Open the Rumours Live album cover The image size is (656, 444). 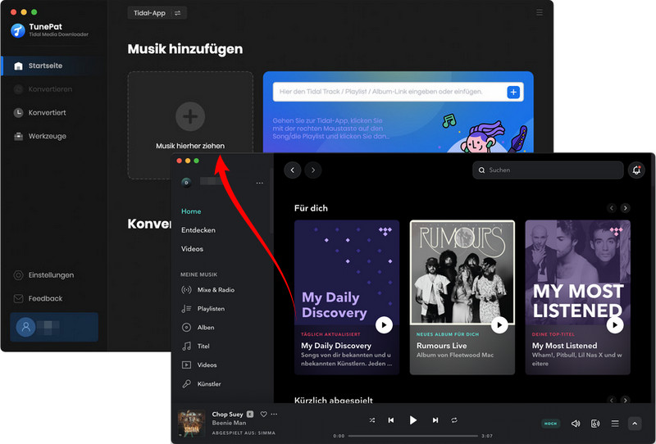pyautogui.click(x=462, y=272)
